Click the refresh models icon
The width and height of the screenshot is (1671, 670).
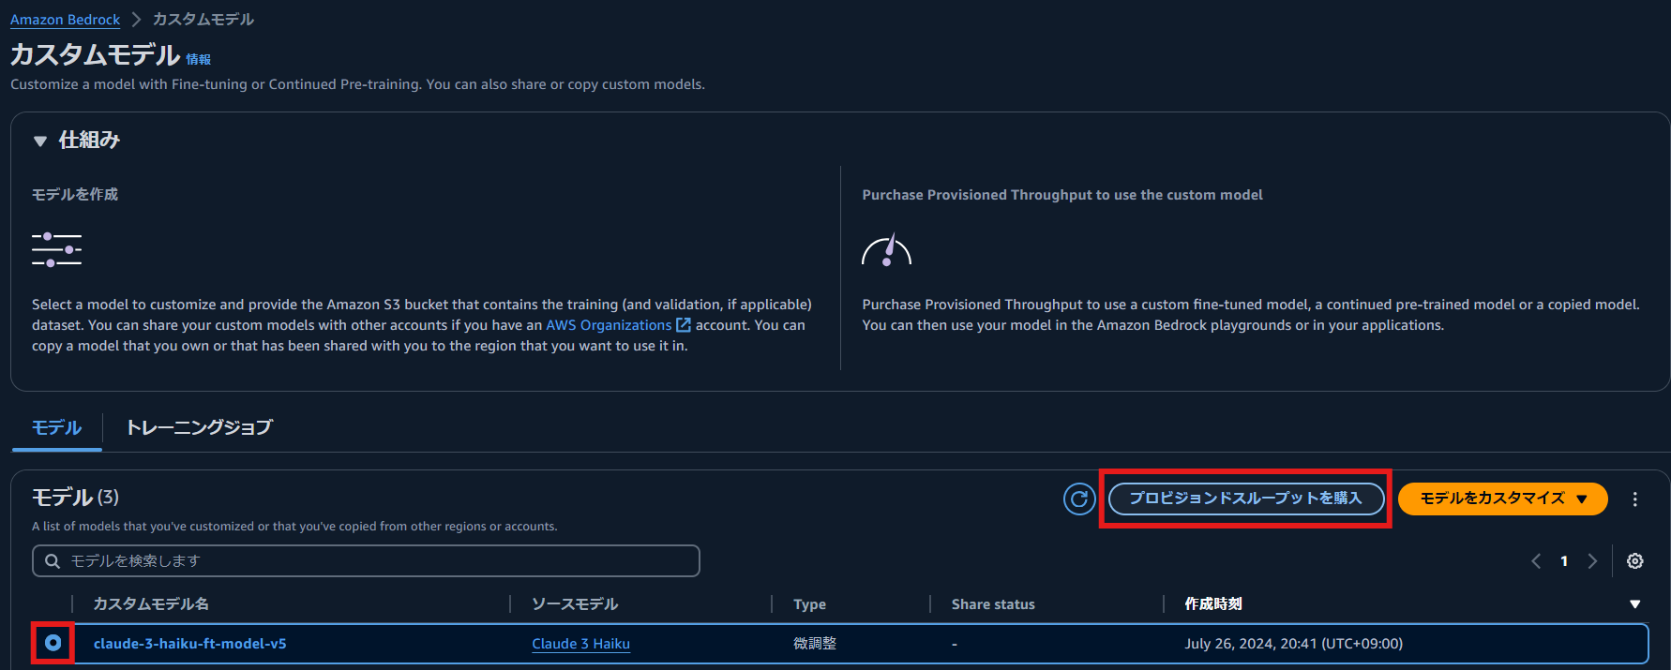pos(1079,499)
